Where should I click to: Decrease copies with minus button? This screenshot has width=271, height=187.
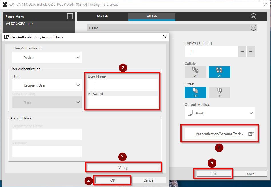[242, 52]
